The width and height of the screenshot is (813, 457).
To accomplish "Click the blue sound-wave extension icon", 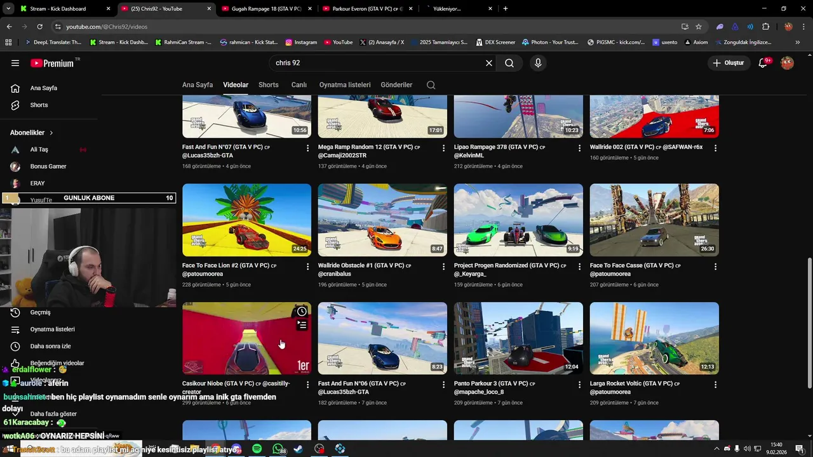I will coord(750,27).
